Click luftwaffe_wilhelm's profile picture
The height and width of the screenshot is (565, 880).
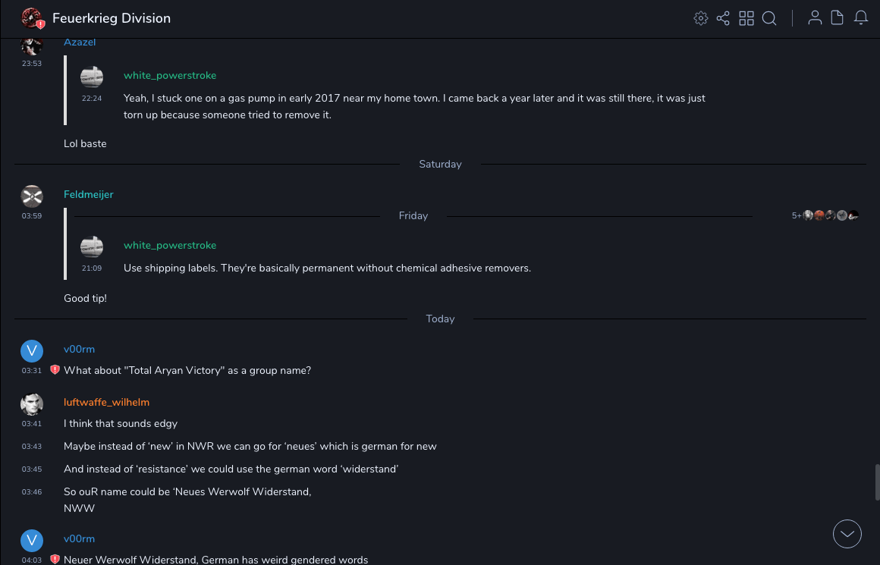(x=31, y=403)
